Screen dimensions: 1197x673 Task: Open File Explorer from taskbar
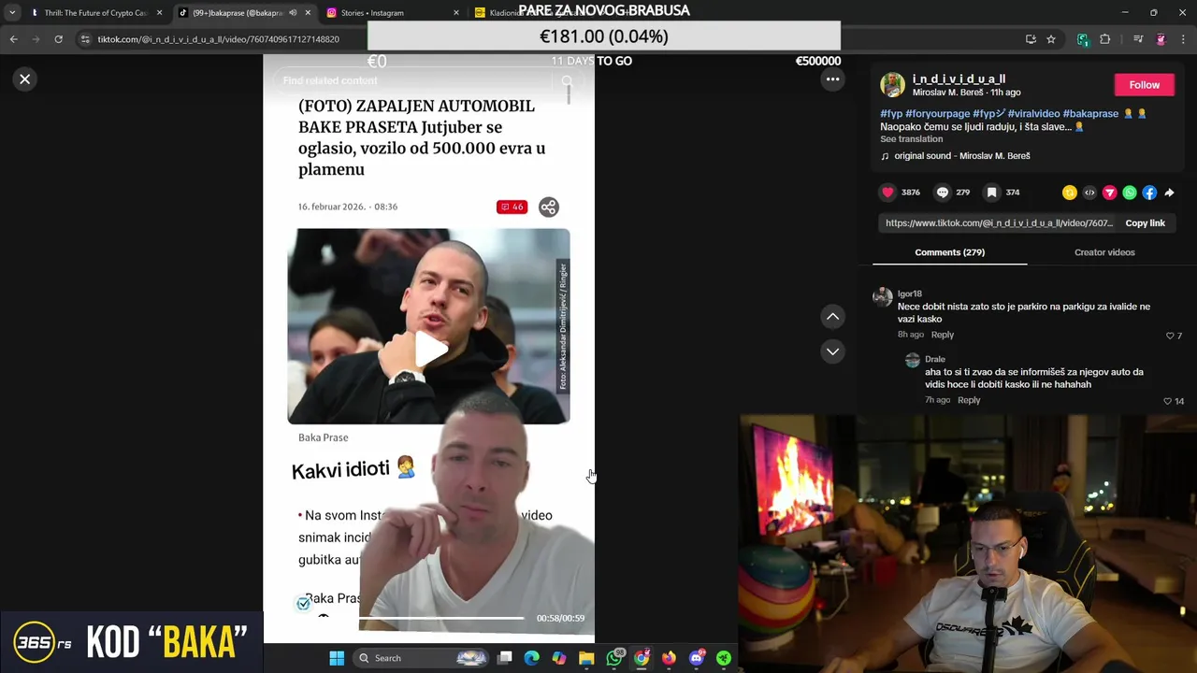pyautogui.click(x=586, y=658)
